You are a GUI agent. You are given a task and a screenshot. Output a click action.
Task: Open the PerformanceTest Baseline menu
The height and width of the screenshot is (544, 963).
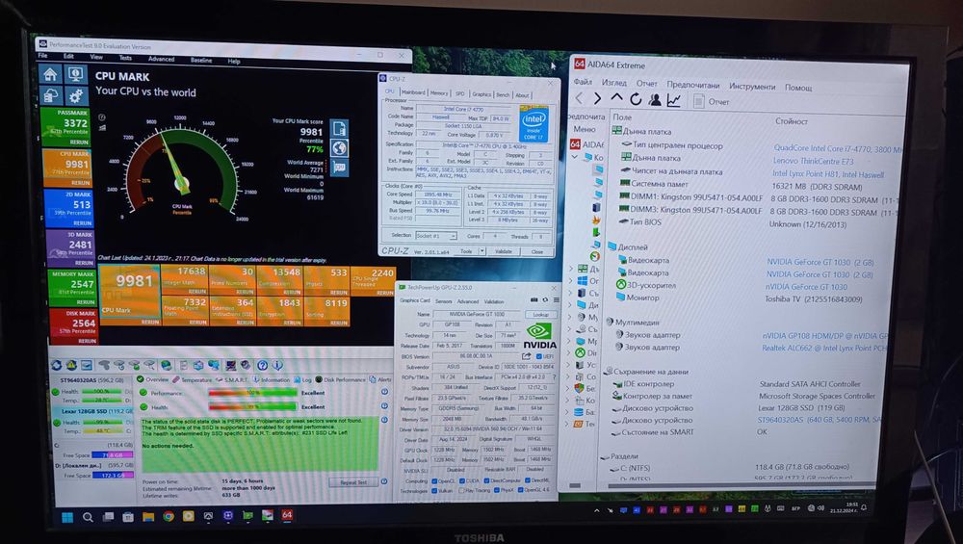(x=201, y=60)
